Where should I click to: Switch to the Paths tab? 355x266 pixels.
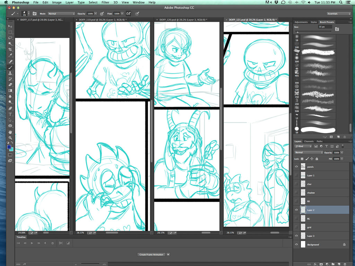[x=319, y=141]
